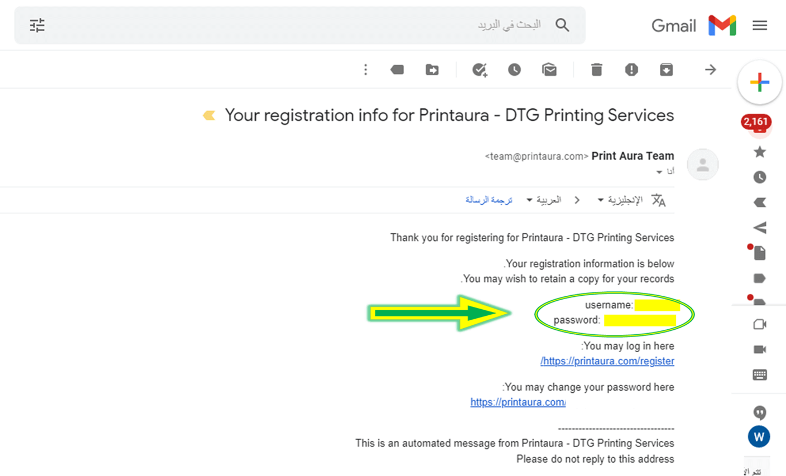
Task: Delete this email with the trash icon
Action: 597,70
